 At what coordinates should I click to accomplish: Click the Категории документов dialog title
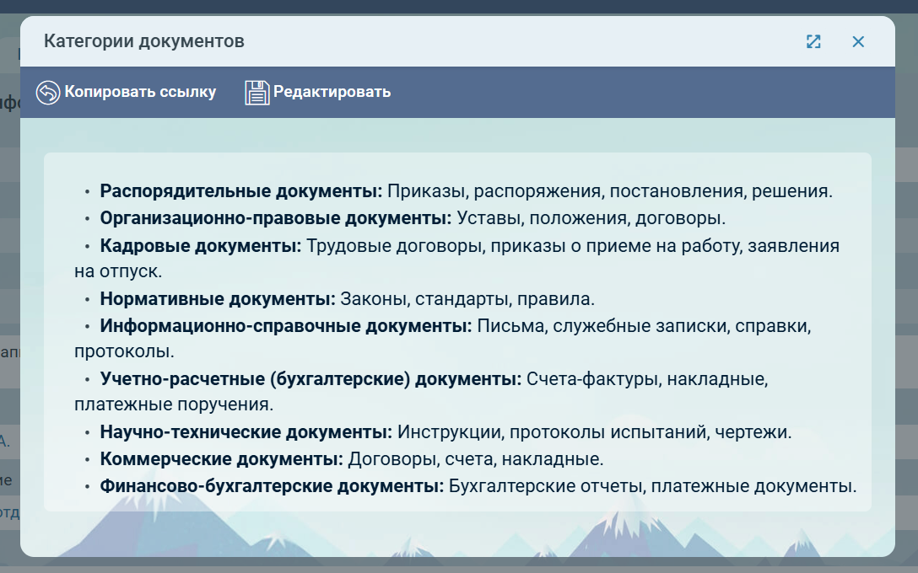click(x=144, y=41)
